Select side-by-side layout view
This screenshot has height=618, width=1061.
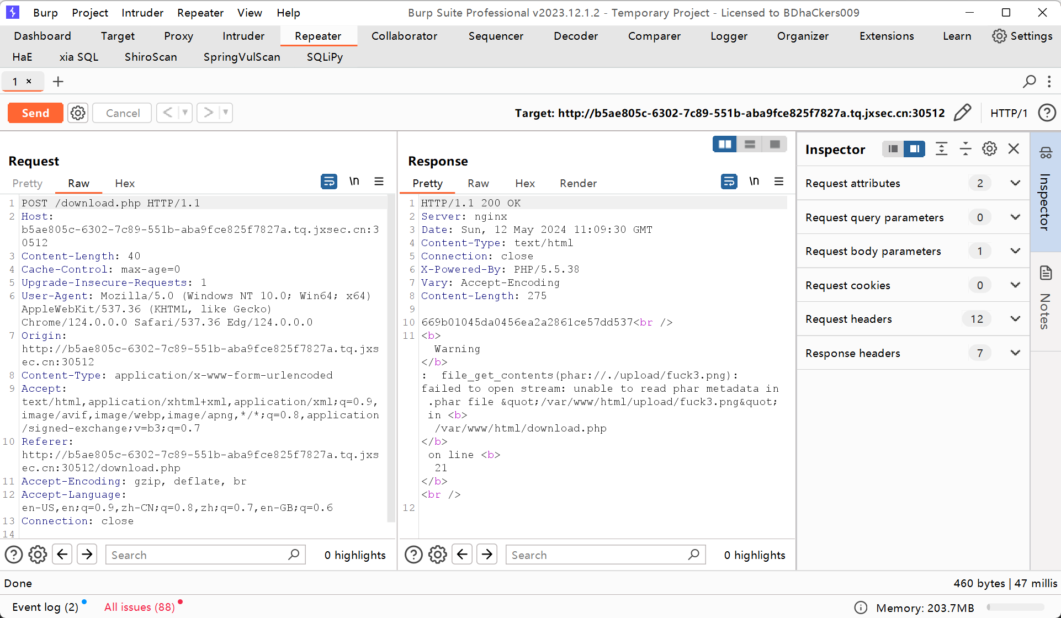[725, 144]
